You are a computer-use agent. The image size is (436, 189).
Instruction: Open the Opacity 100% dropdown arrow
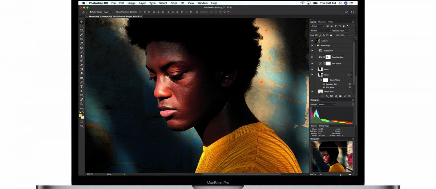pyautogui.click(x=347, y=31)
